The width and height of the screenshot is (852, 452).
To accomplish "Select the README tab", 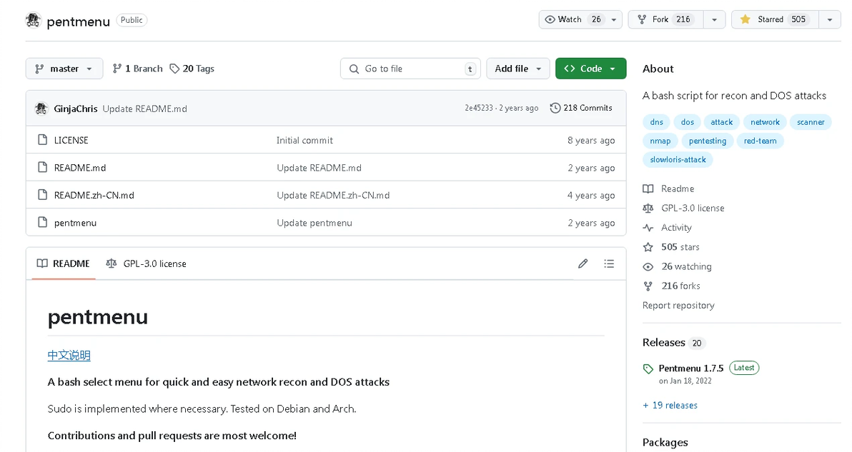I will click(64, 263).
